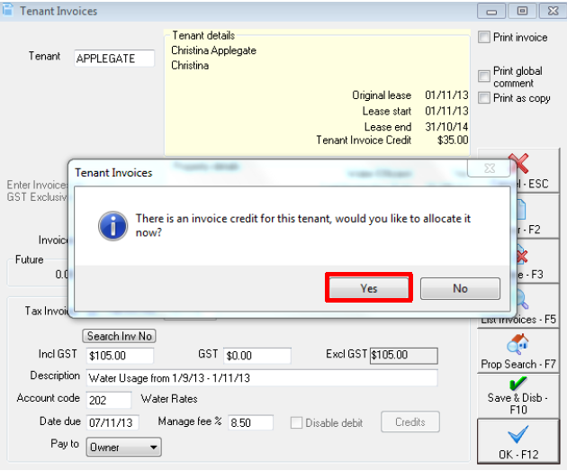Enable the Print invoice checkbox
The height and width of the screenshot is (471, 567).
point(484,37)
